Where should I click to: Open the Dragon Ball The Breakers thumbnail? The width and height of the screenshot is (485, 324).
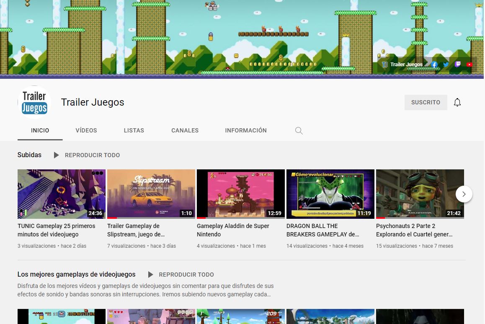[330, 194]
